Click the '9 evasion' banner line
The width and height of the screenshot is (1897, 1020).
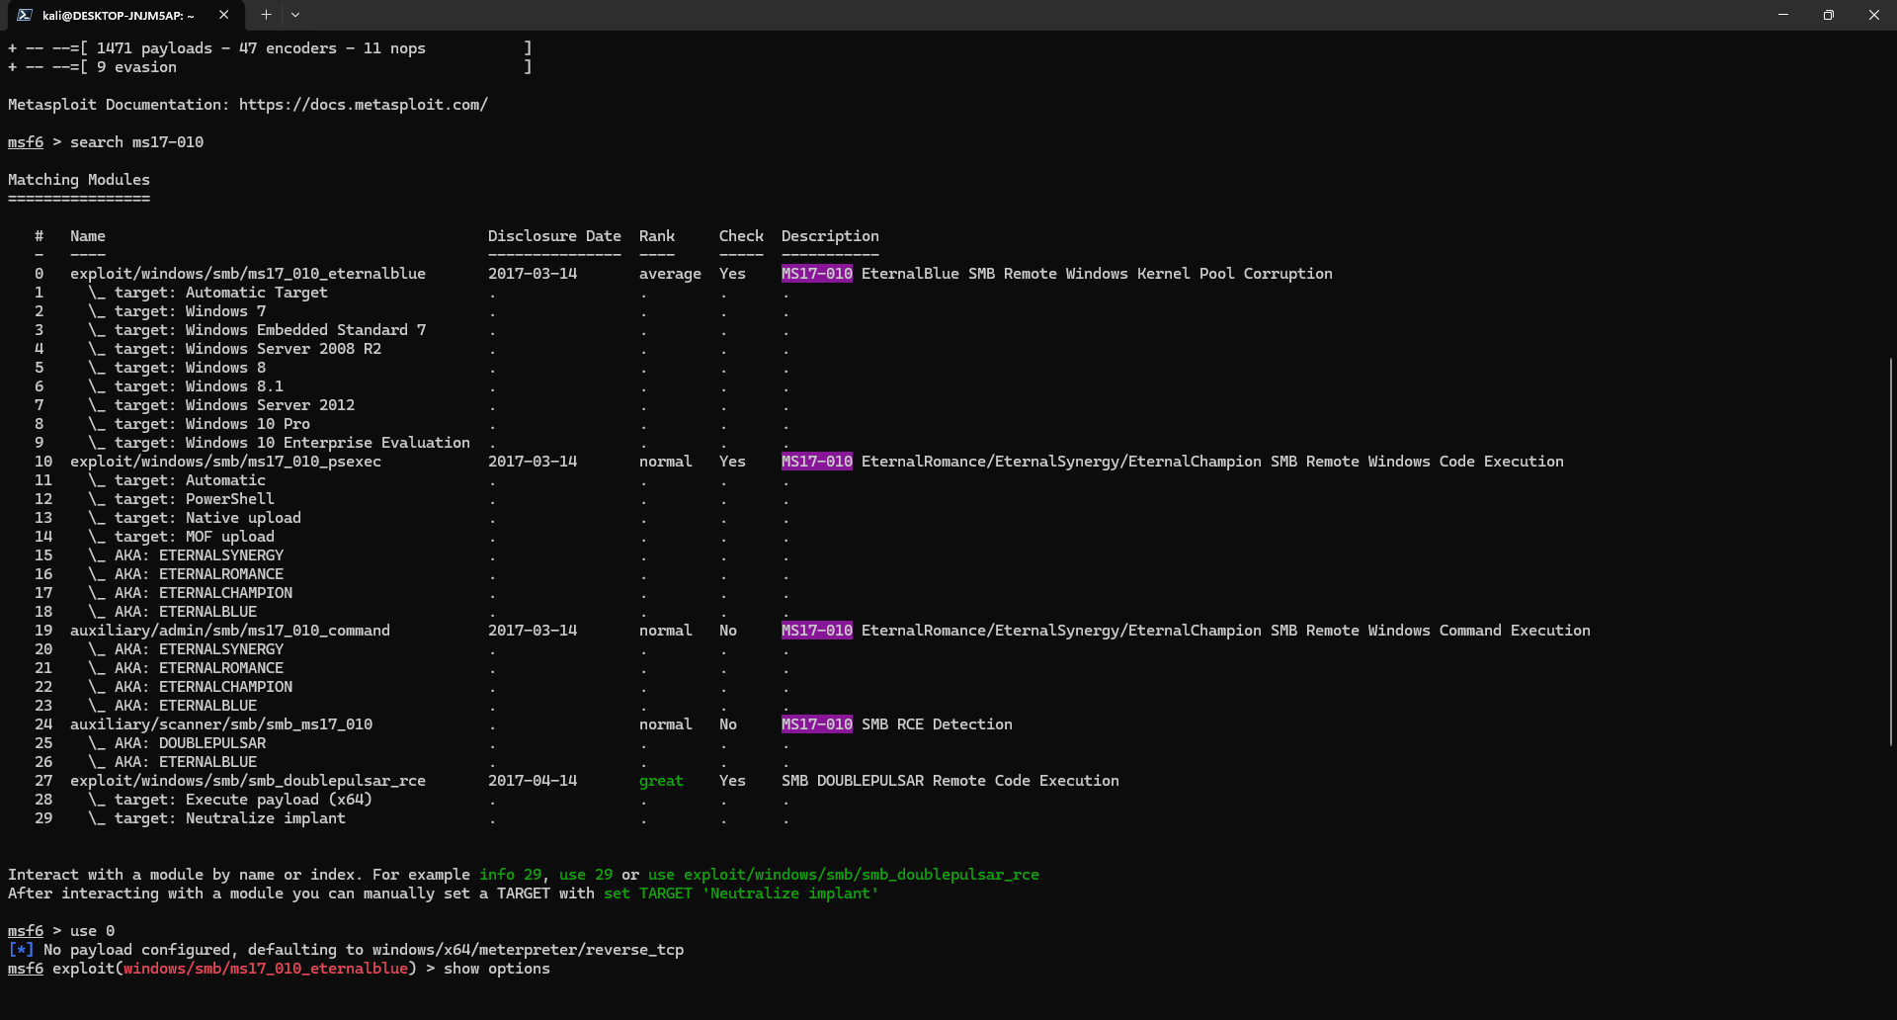[270, 67]
